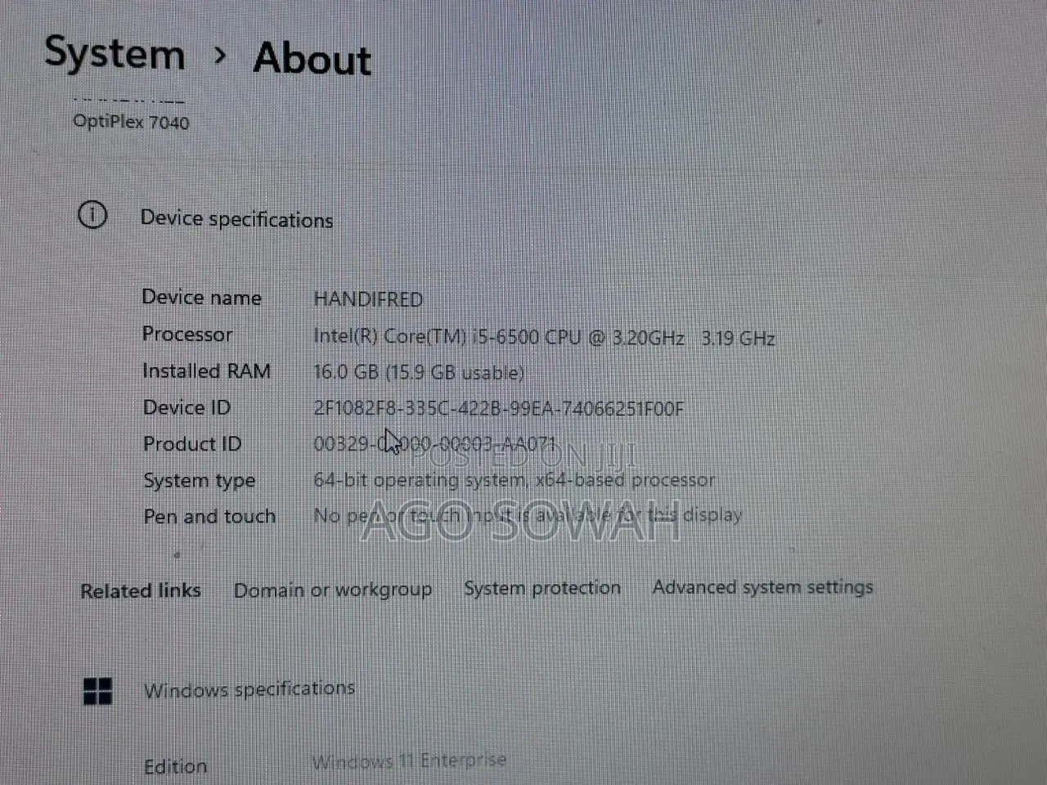Select the Device name label
The width and height of the screenshot is (1047, 785).
(201, 297)
